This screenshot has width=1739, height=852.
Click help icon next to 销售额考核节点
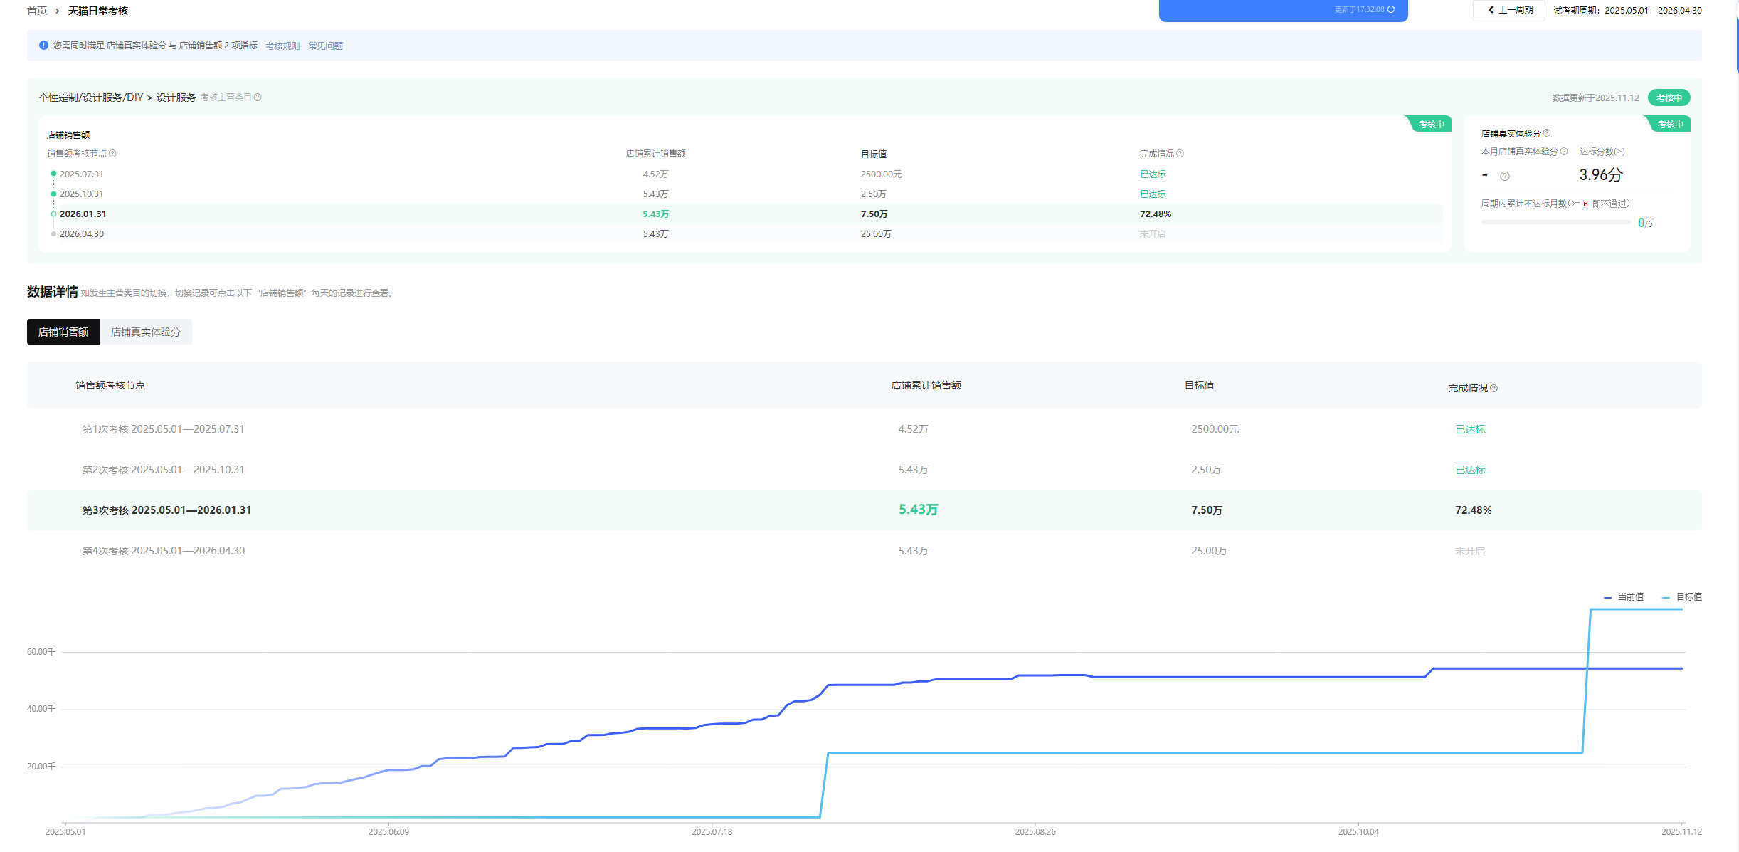click(x=112, y=154)
